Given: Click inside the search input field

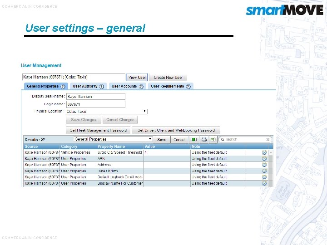Looking at the screenshot, I should click(x=245, y=139).
